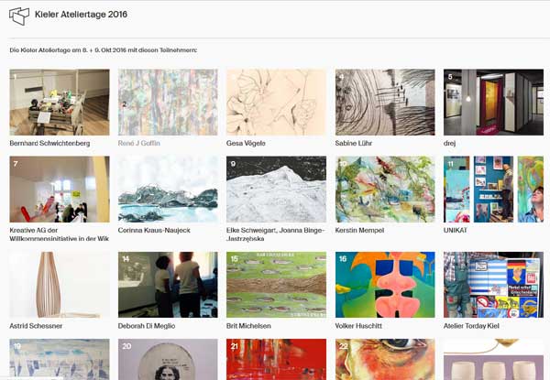Select the René J Goffin artwork thumbnail

(168, 103)
